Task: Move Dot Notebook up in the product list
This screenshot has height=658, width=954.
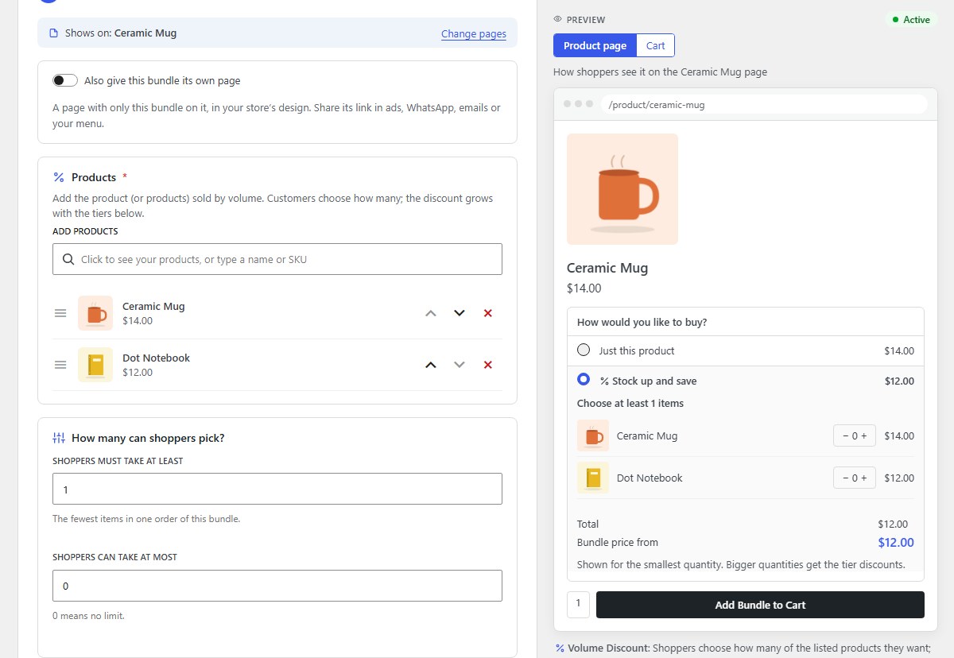Action: coord(431,365)
